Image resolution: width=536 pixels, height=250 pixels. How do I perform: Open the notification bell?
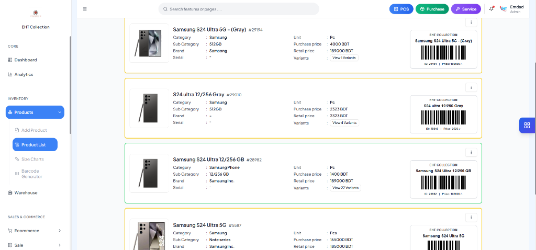tap(492, 9)
